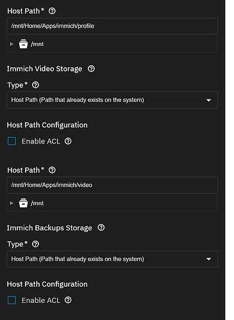Click the /mnt/Home/Apps/immich/profile path field
This screenshot has height=320, width=234.
pos(112,26)
